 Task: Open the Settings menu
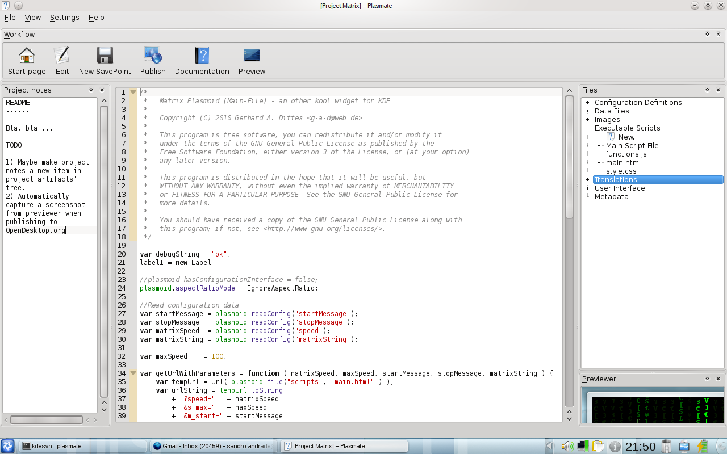[64, 18]
